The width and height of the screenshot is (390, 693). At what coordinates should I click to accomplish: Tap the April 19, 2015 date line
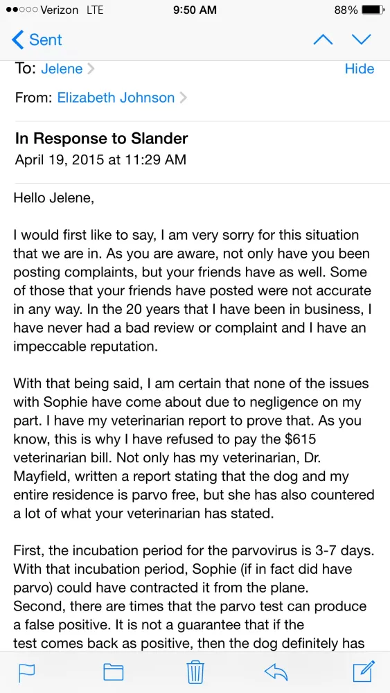pos(100,159)
